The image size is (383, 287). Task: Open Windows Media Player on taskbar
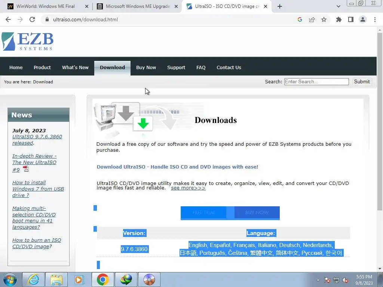tap(79, 280)
